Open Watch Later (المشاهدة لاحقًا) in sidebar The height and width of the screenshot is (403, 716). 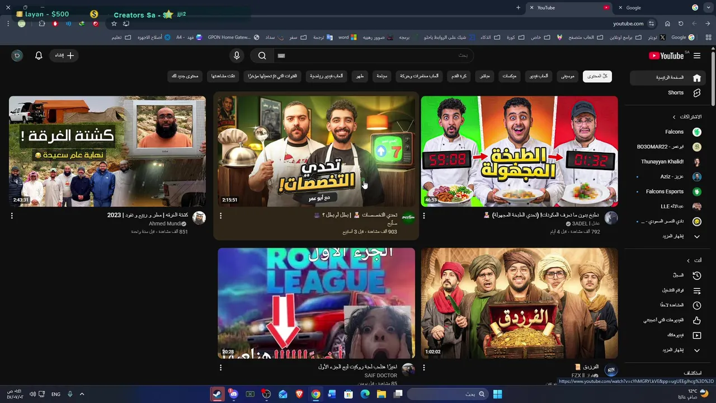tap(669, 305)
